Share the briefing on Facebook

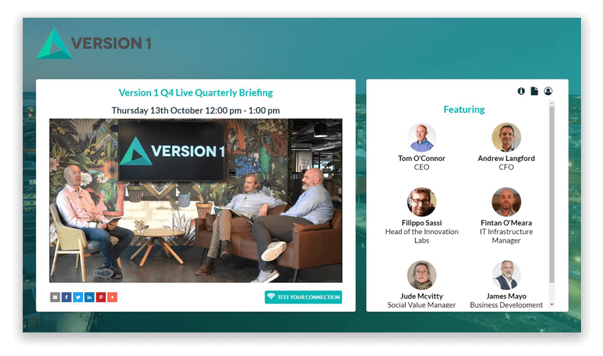67,297
